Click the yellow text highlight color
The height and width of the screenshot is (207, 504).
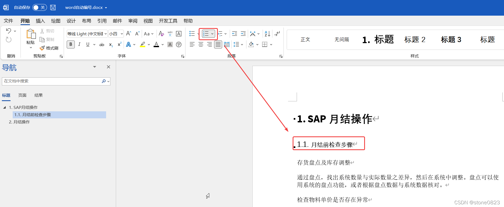tap(143, 44)
